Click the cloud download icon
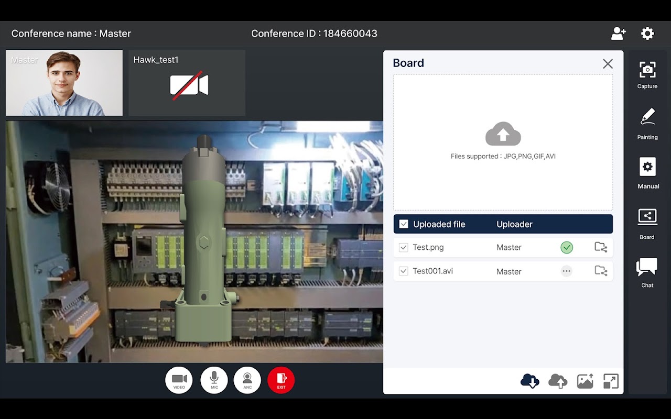The image size is (671, 419). click(x=530, y=381)
